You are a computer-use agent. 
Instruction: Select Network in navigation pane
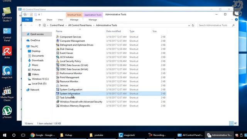coord(35,90)
